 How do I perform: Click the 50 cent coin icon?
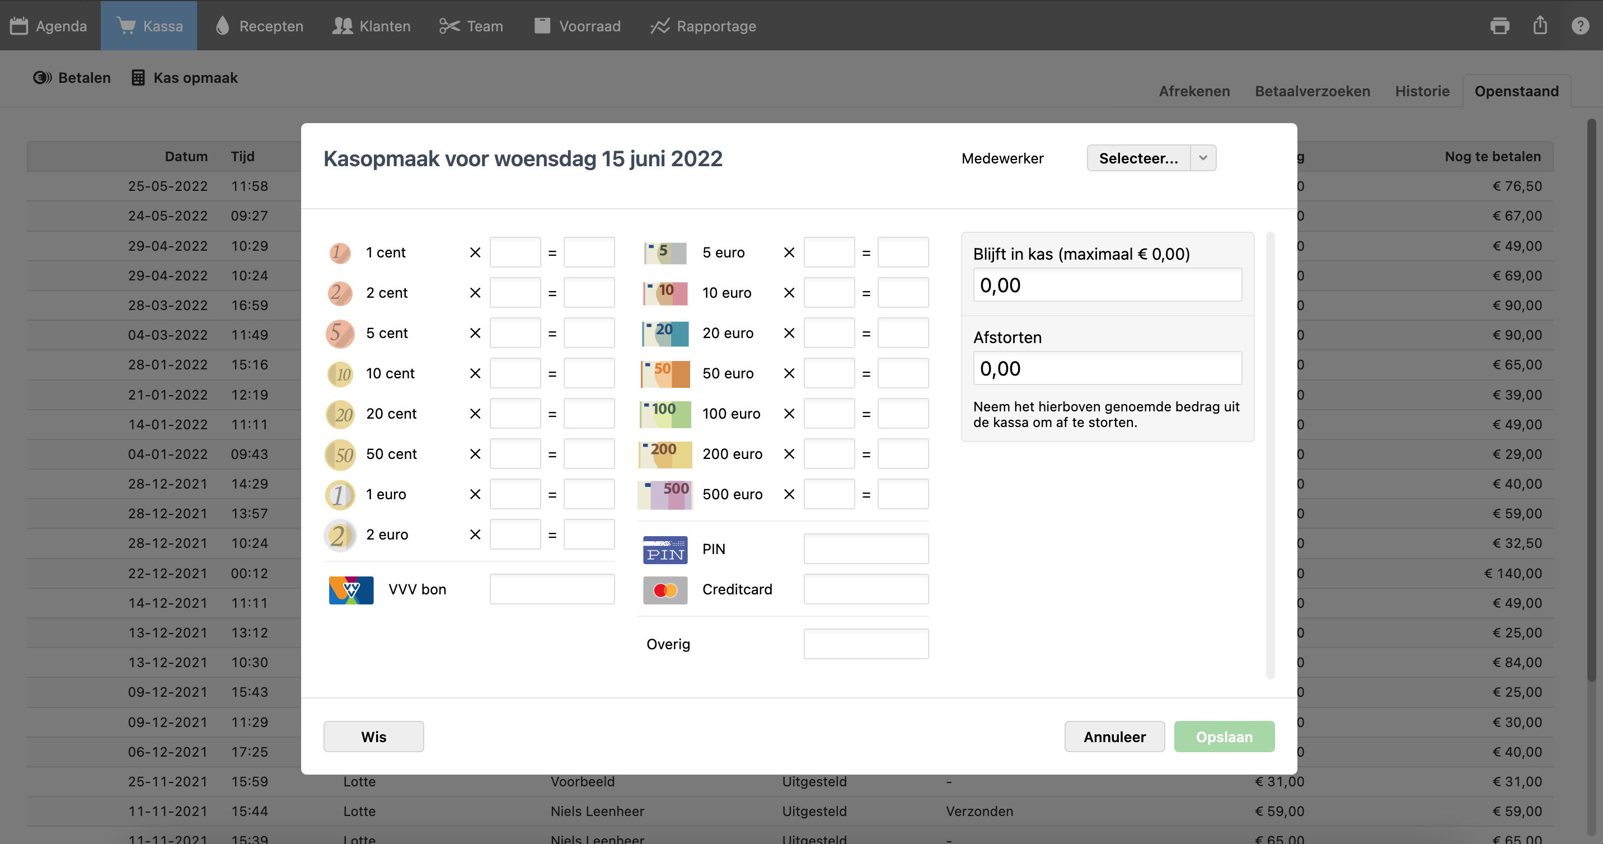340,454
